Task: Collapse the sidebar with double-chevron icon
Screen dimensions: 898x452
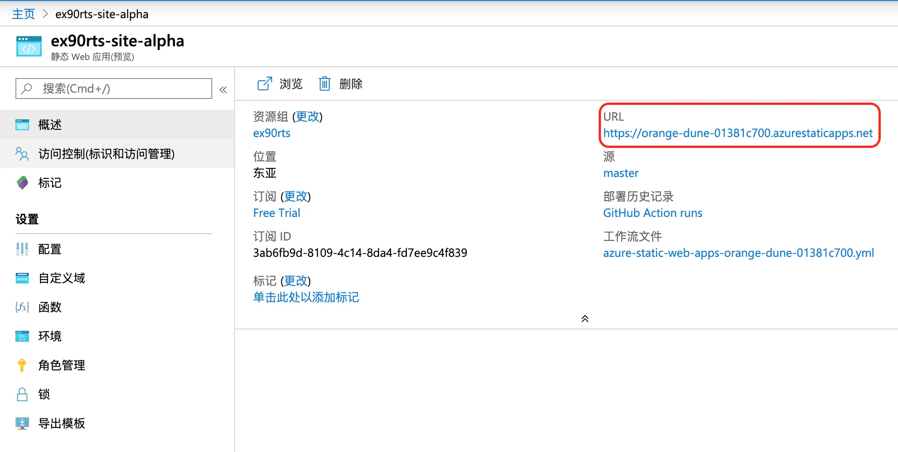Action: (223, 90)
